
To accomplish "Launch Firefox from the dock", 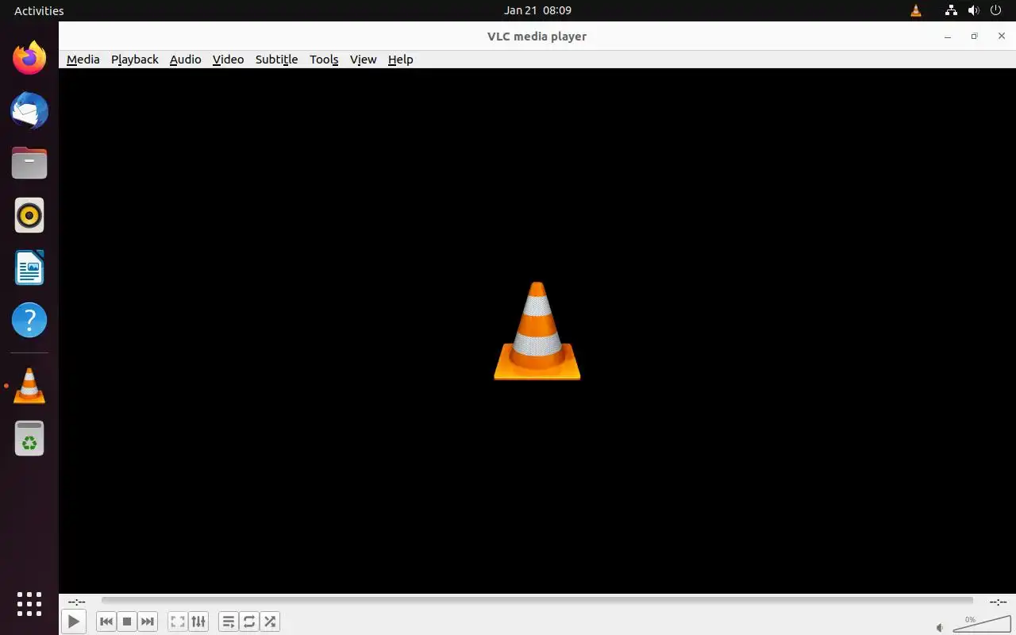I will tap(29, 58).
